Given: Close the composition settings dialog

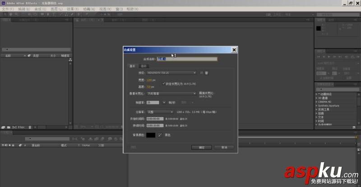Looking at the screenshot, I should click(234, 50).
